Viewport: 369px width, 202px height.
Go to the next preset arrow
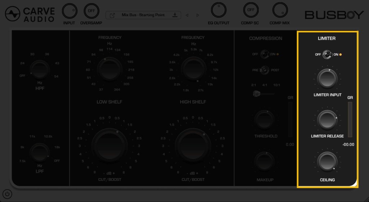(x=197, y=15)
